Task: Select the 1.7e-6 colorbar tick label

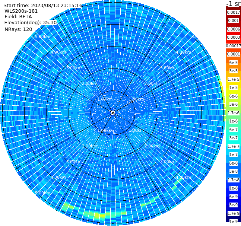Action: pos(234,113)
